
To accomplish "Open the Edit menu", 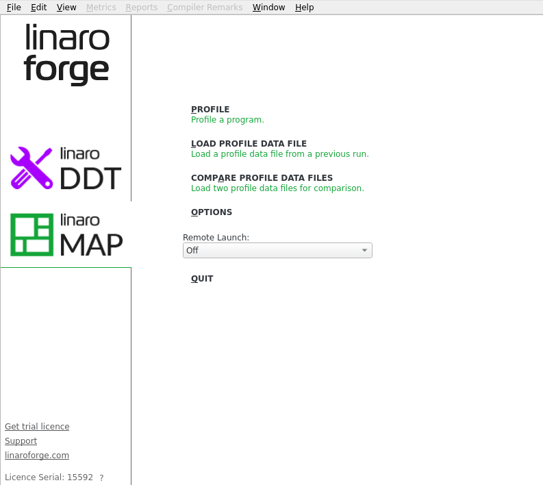I will coord(38,8).
